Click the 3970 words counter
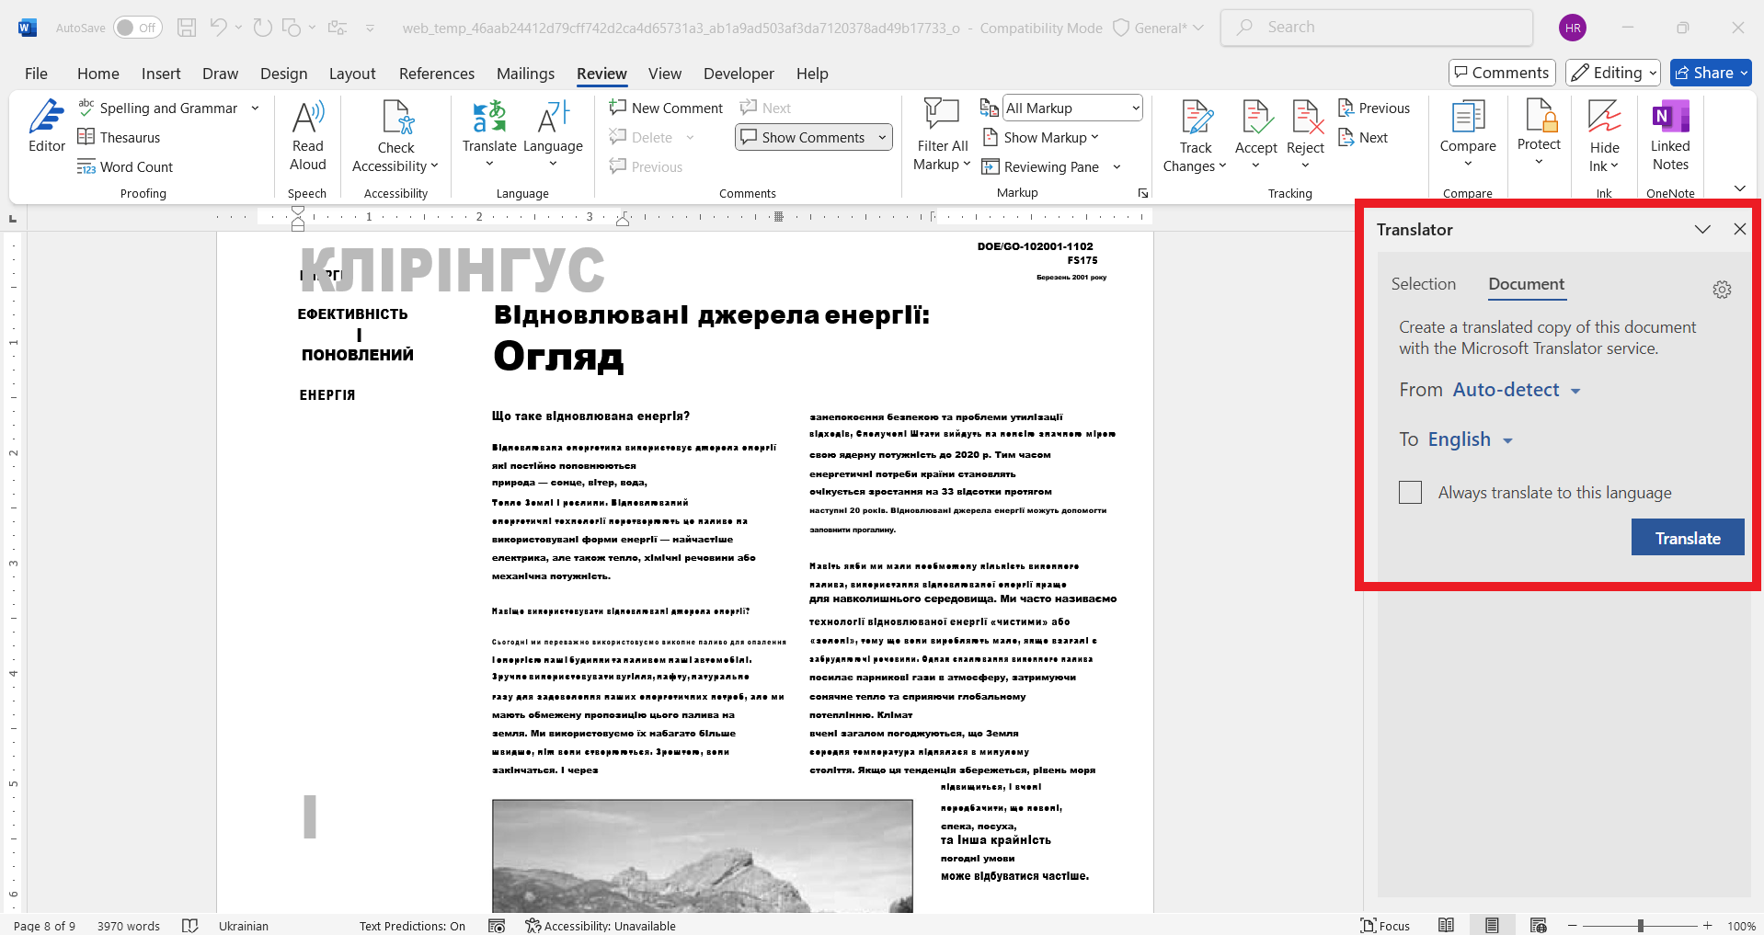Image resolution: width=1764 pixels, height=935 pixels. tap(129, 926)
